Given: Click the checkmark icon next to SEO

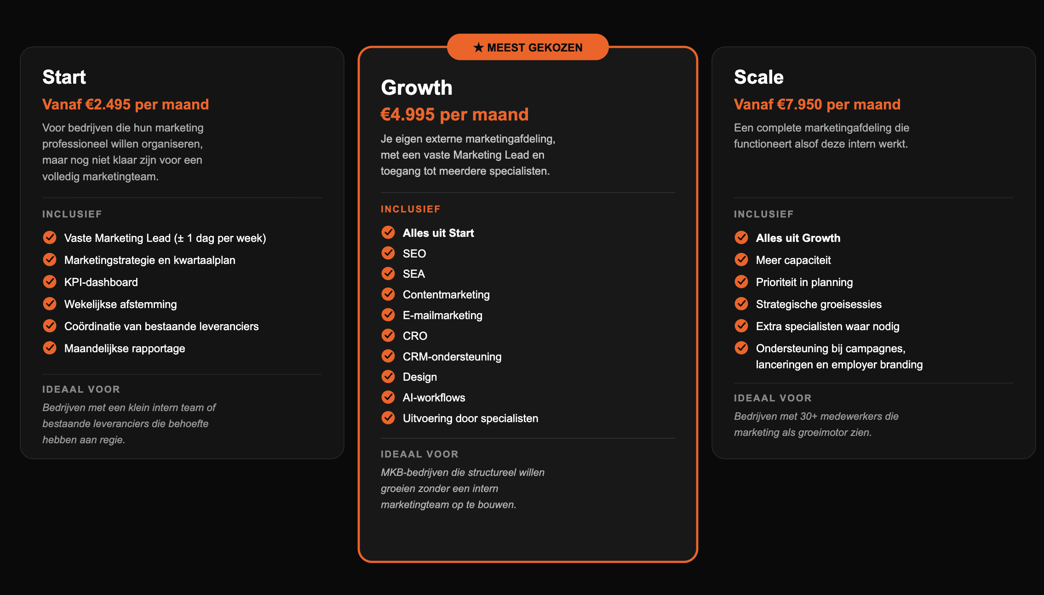Looking at the screenshot, I should coord(388,253).
